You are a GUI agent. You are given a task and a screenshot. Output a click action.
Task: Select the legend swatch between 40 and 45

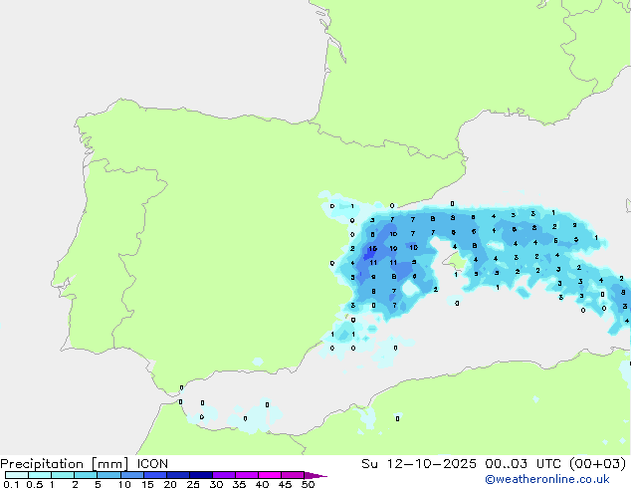point(273,475)
